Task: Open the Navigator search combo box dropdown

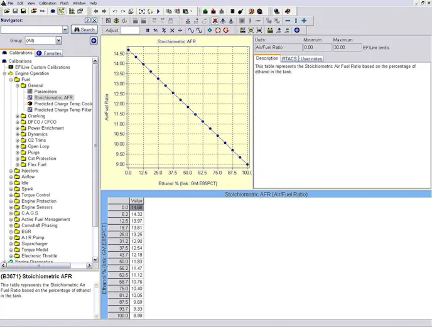Action: pyautogui.click(x=65, y=29)
